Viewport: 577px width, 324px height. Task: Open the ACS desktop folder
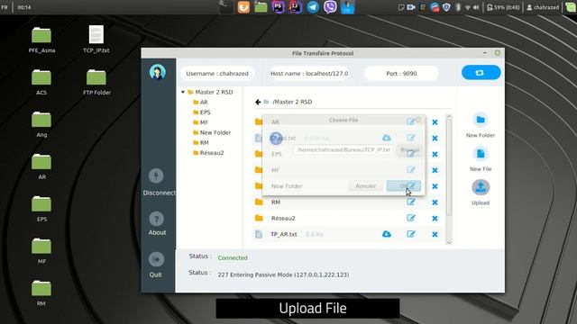pos(41,83)
